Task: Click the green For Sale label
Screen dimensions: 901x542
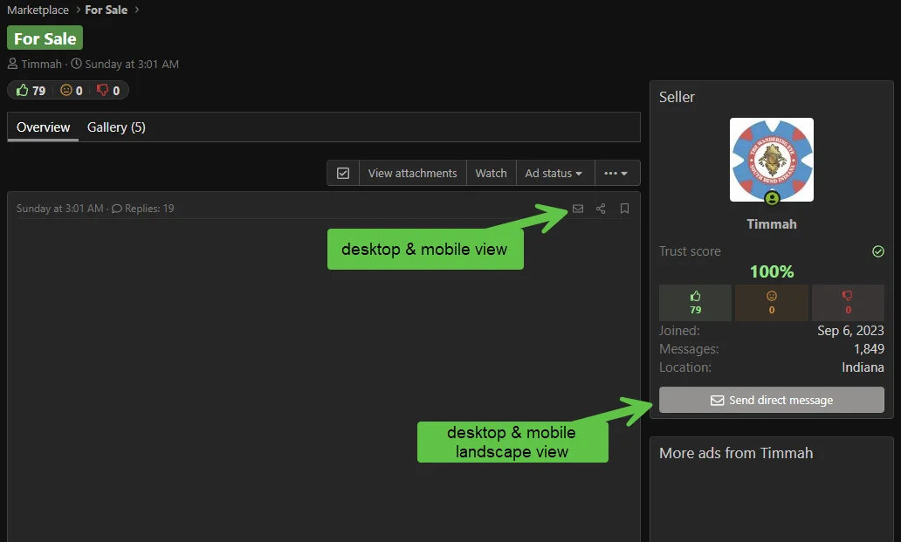Action: [45, 38]
